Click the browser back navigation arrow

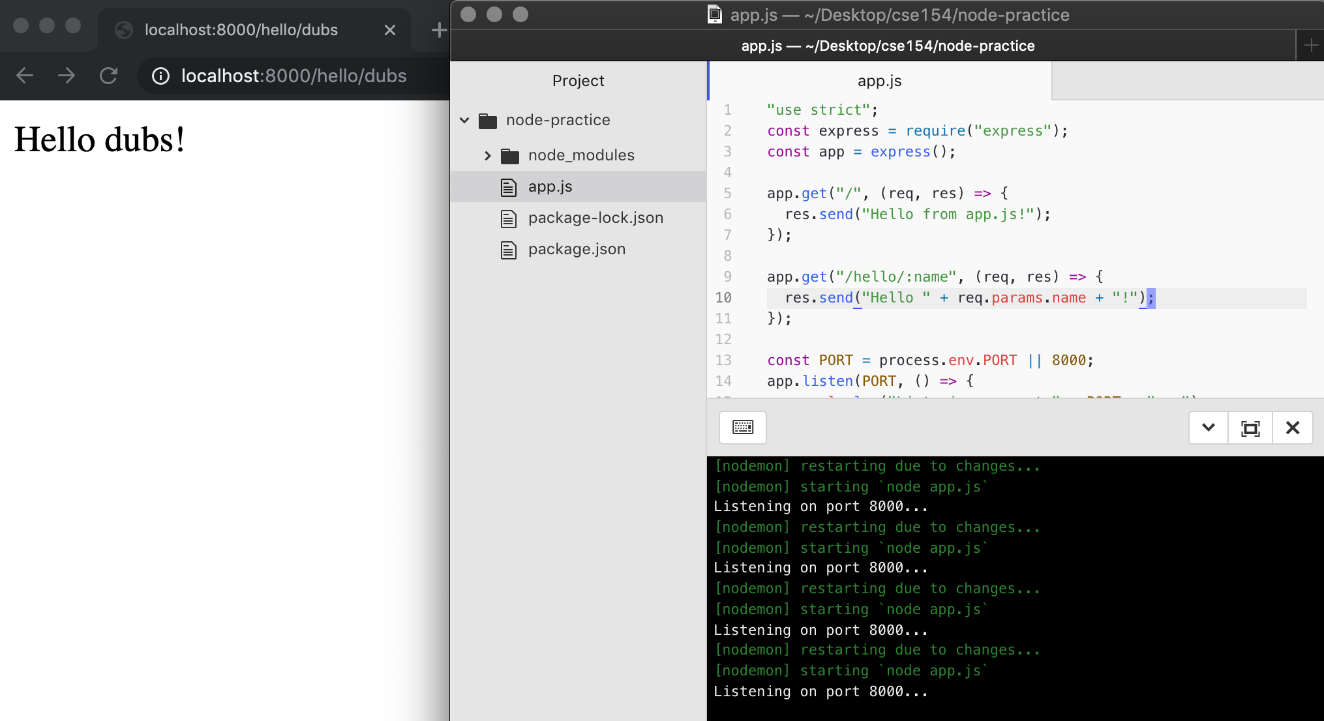(25, 76)
